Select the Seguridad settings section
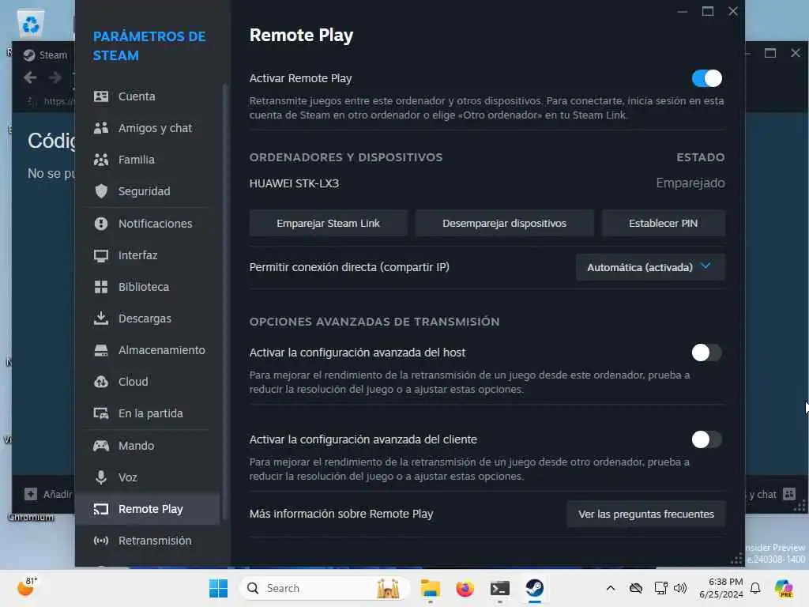The image size is (809, 607). point(149,191)
